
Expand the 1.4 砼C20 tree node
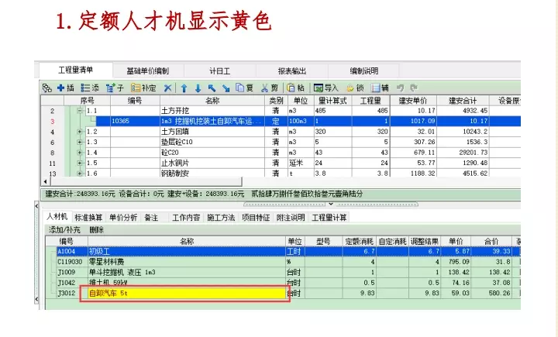point(80,153)
